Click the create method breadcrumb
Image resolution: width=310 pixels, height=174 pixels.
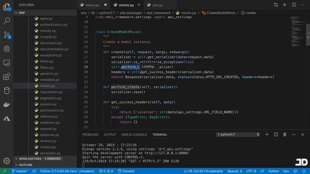click(x=250, y=13)
